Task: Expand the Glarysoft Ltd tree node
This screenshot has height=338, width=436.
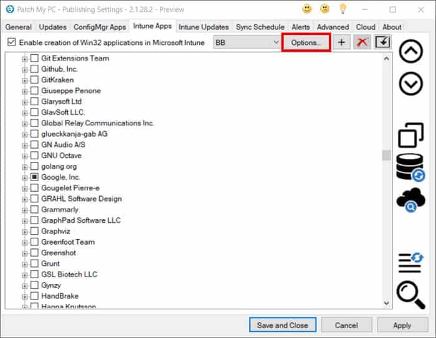Action: [25, 102]
